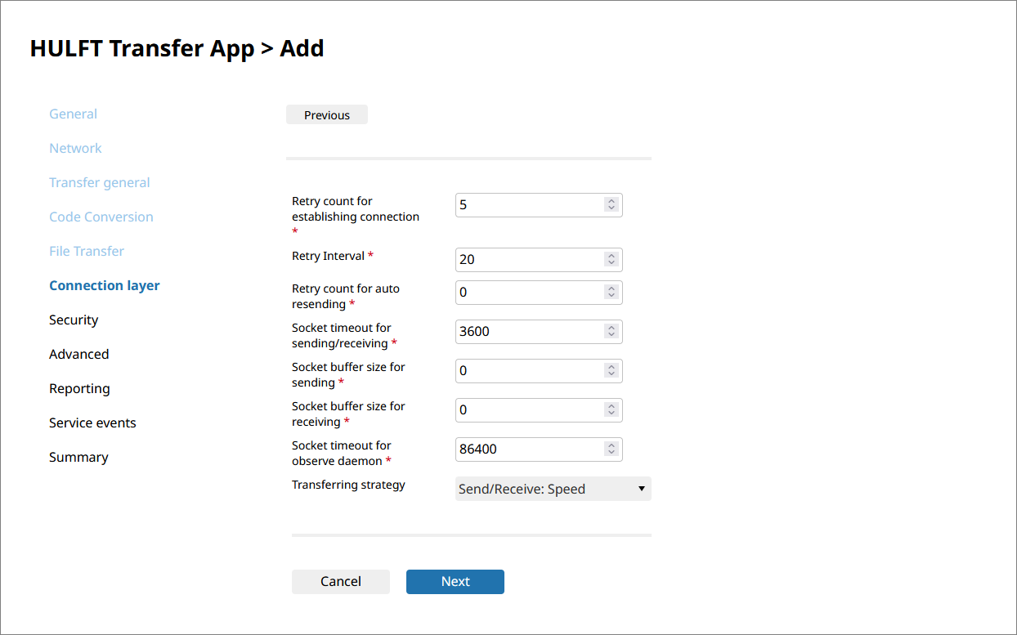1017x635 pixels.
Task: Open the Security section
Action: (x=73, y=320)
